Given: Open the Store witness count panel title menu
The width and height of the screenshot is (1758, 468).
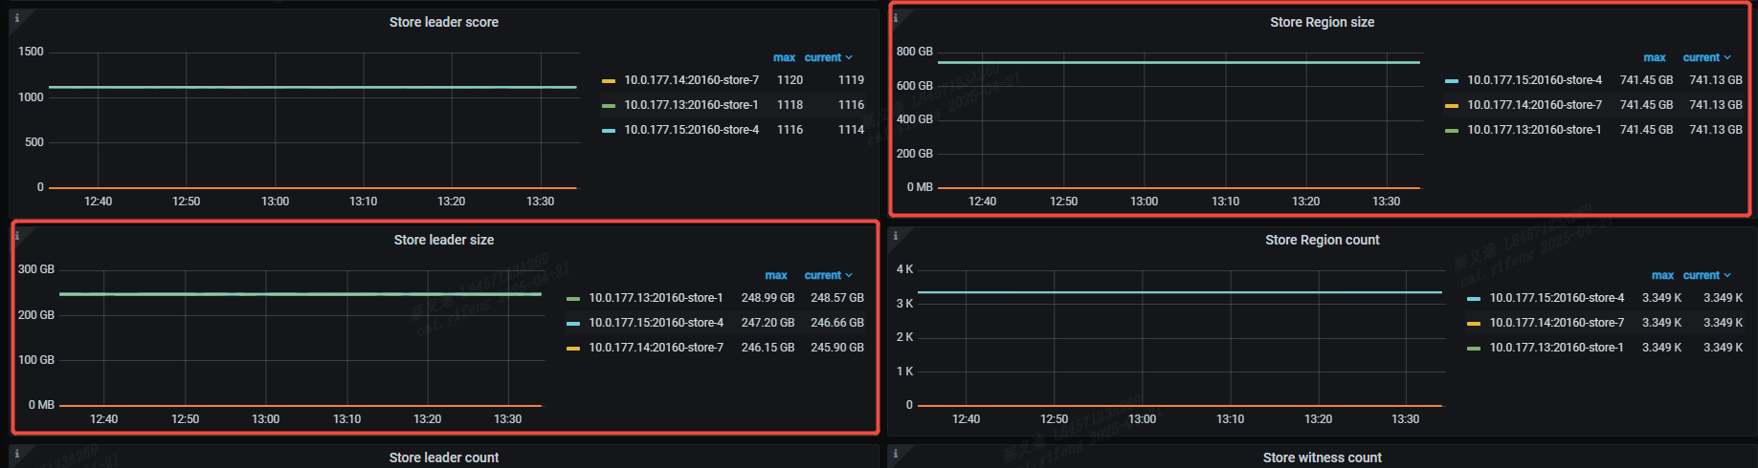Looking at the screenshot, I should (1322, 457).
